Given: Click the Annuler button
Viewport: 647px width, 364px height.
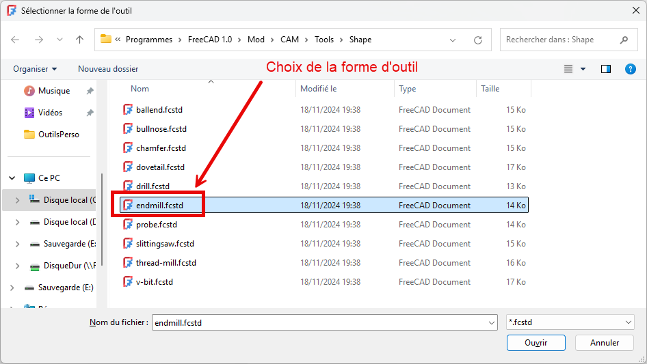Looking at the screenshot, I should [x=605, y=343].
